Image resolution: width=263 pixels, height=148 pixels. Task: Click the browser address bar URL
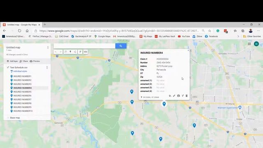119,31
